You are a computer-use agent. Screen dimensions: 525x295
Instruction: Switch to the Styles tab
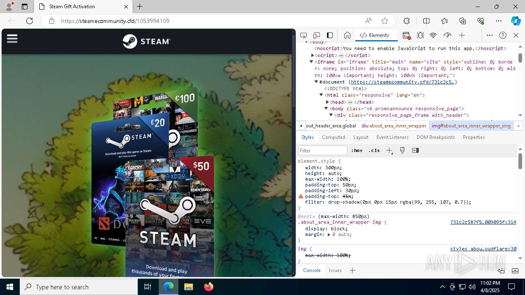(308, 137)
